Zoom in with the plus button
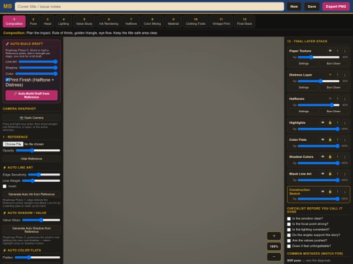353x264 pixels. coord(274,236)
